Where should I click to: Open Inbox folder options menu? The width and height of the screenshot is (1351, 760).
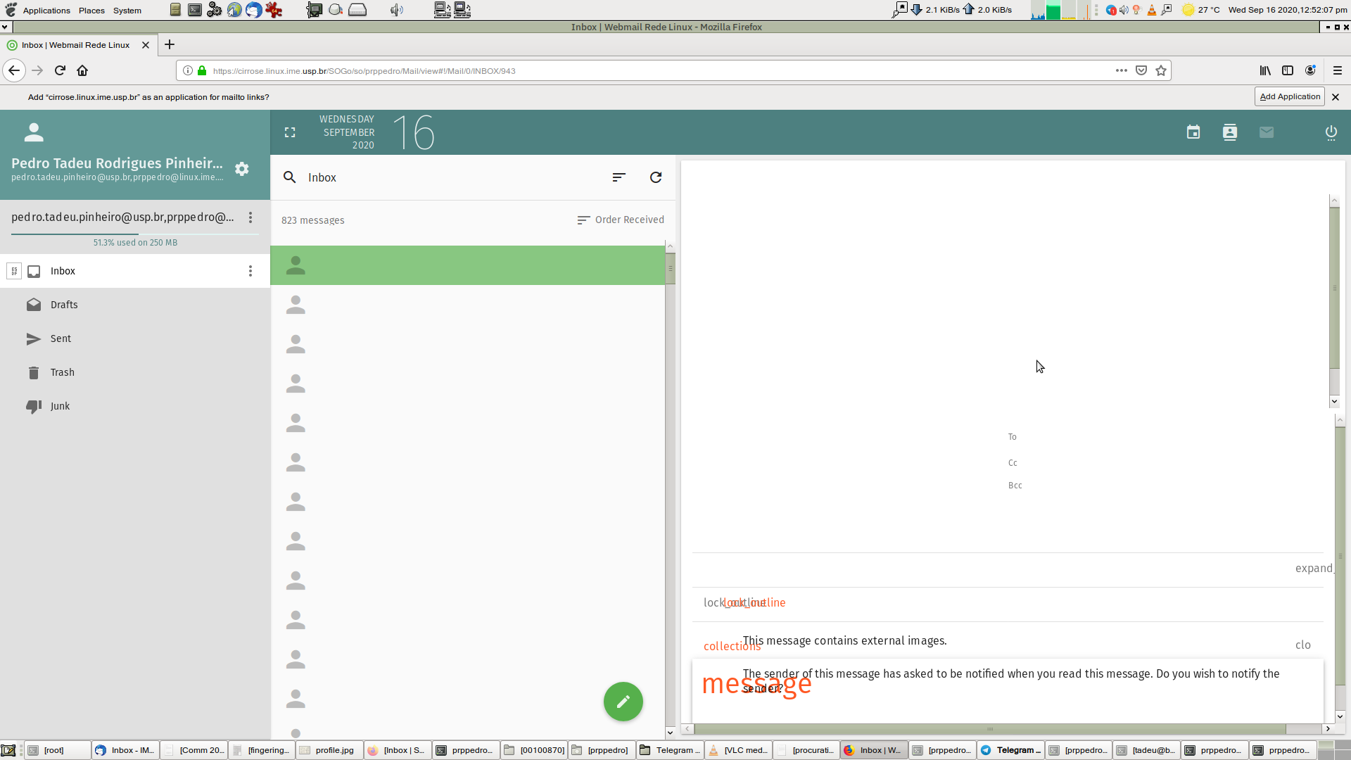tap(250, 271)
